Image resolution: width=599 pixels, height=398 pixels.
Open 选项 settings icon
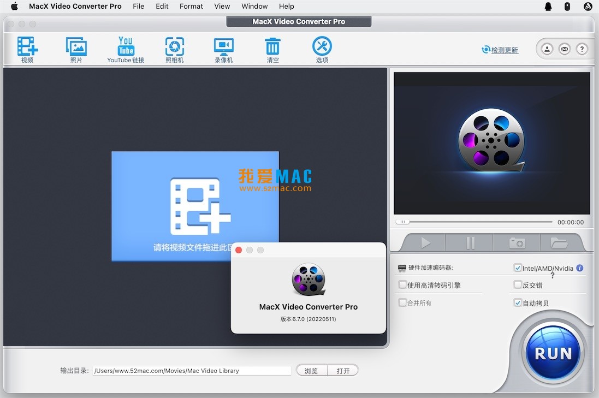coord(322,49)
